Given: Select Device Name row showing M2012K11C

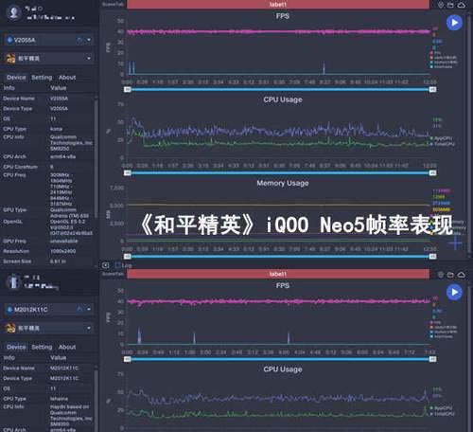Looking at the screenshot, I should point(47,369).
